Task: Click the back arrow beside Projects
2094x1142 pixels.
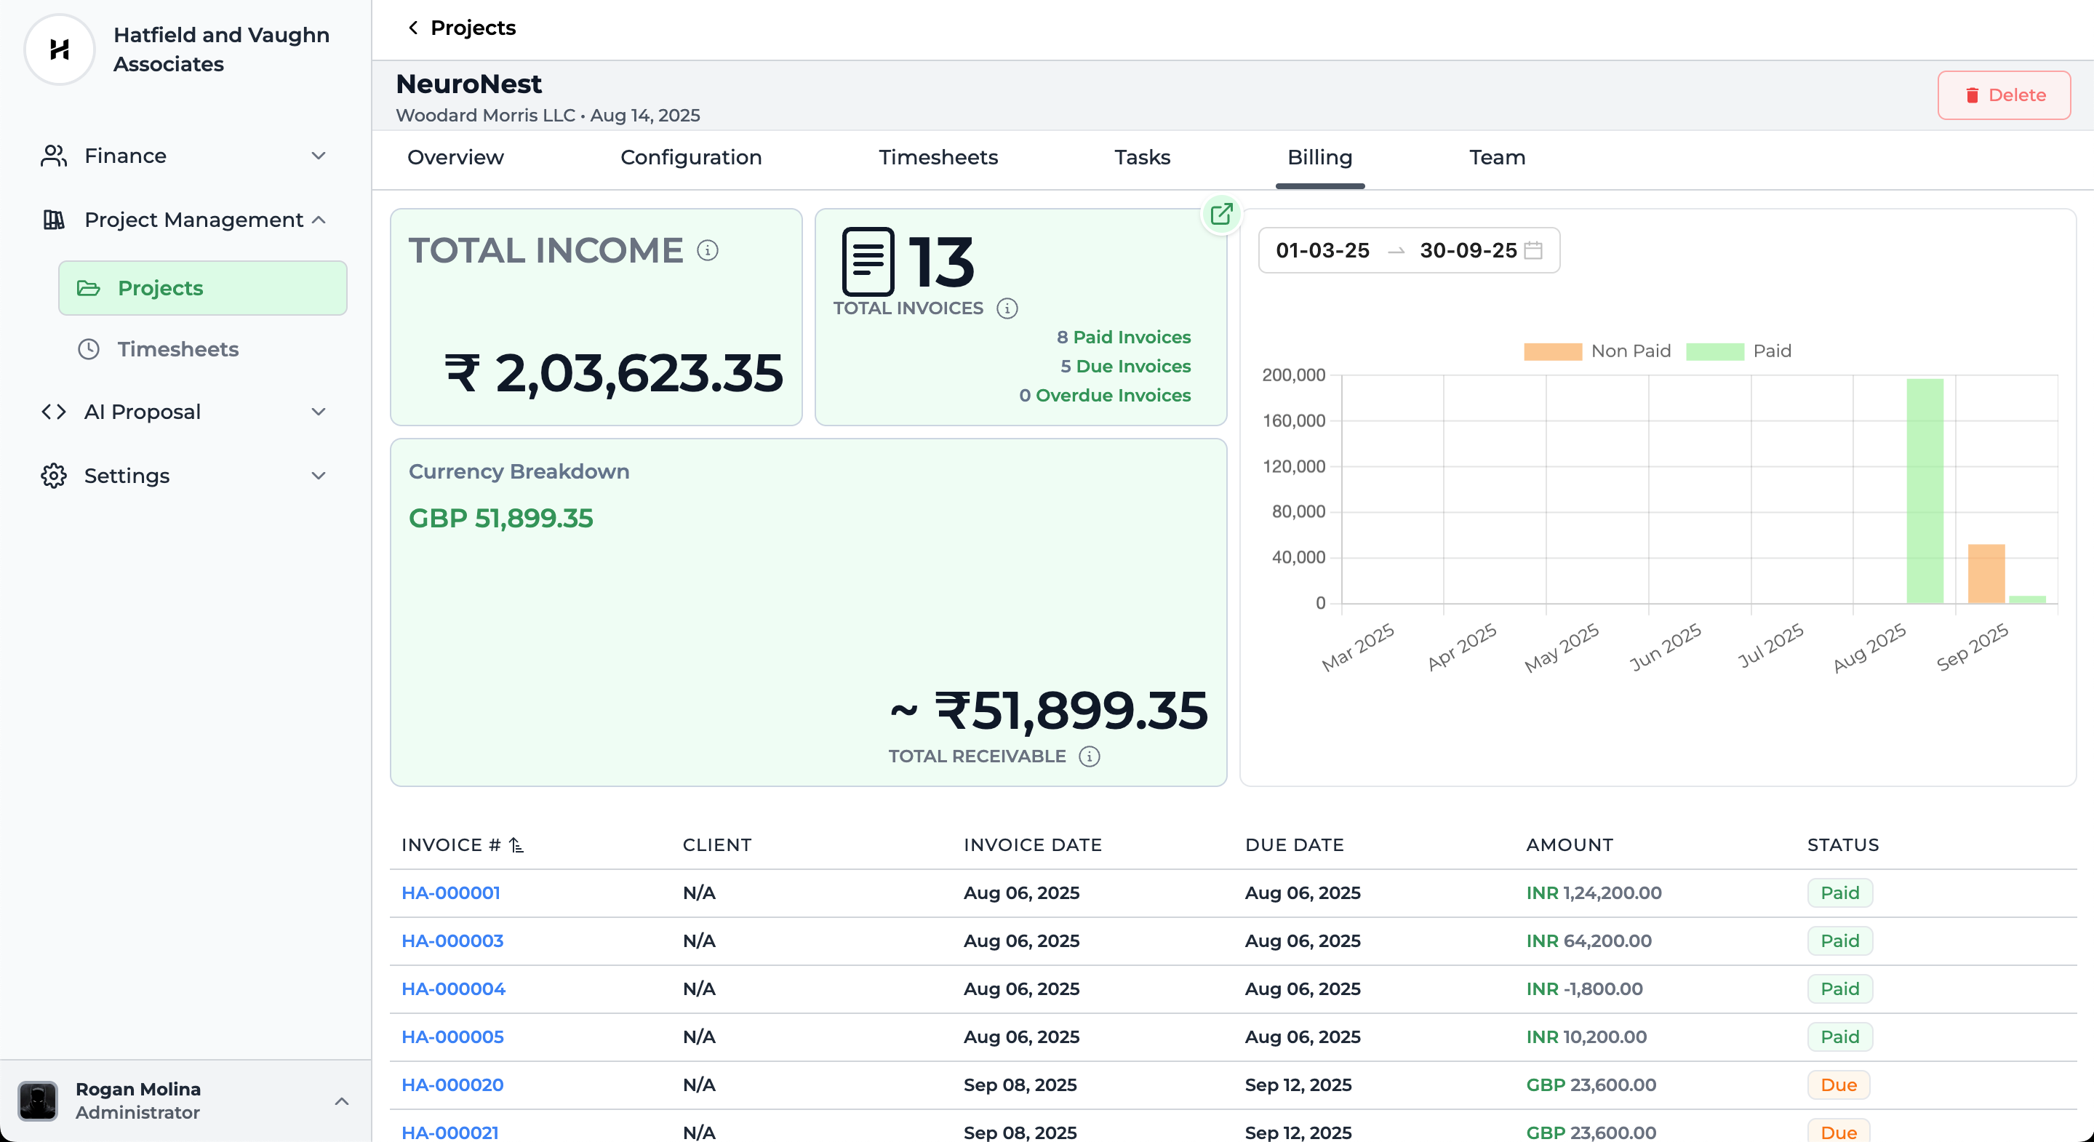Action: coord(413,28)
